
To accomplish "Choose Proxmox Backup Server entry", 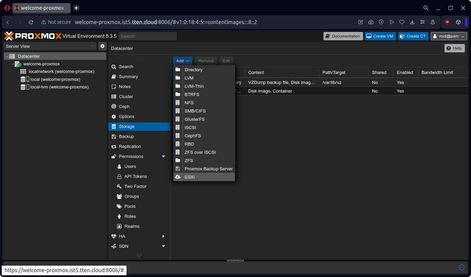I will (204, 169).
